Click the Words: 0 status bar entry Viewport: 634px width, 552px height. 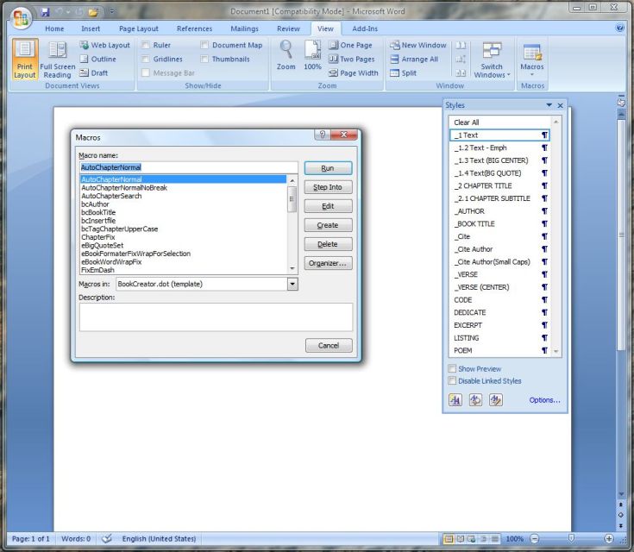(x=76, y=539)
